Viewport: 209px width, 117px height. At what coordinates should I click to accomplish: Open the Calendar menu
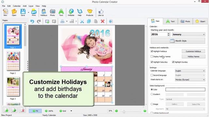17,6
